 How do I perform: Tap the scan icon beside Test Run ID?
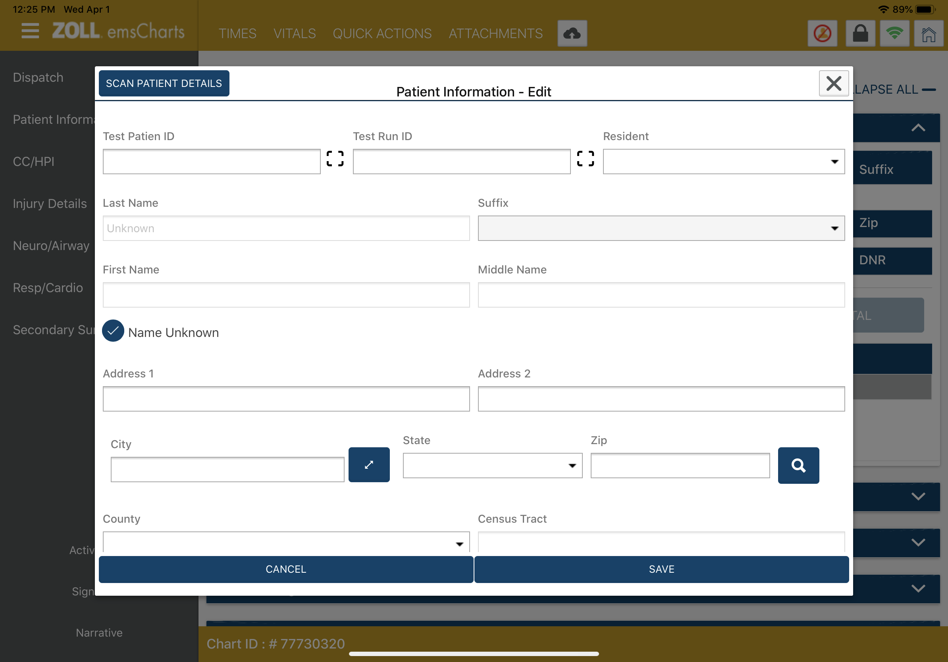pos(585,158)
